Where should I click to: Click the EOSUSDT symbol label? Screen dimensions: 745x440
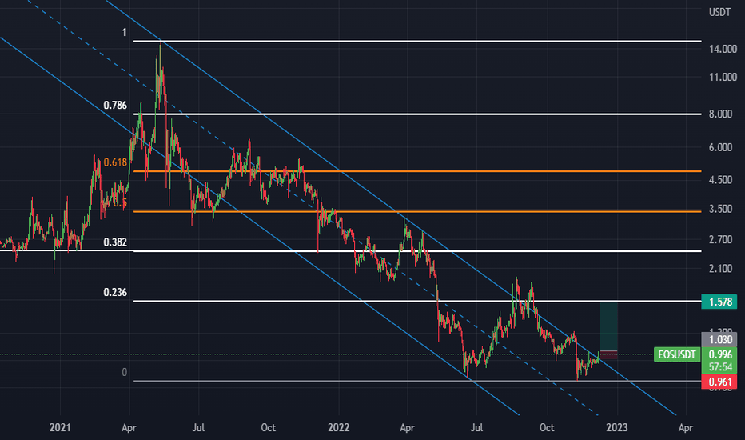676,354
